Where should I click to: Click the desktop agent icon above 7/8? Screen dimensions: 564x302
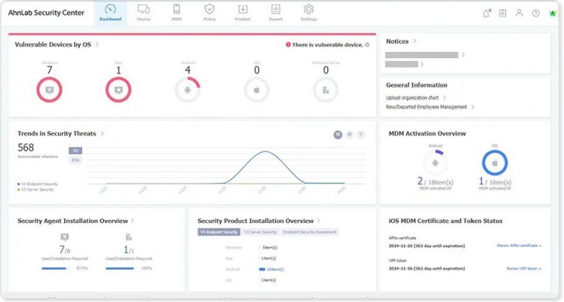(x=65, y=237)
